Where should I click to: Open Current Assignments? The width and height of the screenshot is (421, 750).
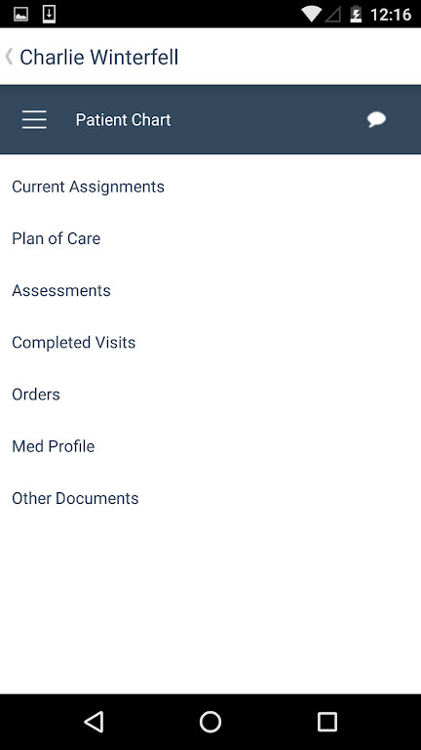(x=210, y=187)
